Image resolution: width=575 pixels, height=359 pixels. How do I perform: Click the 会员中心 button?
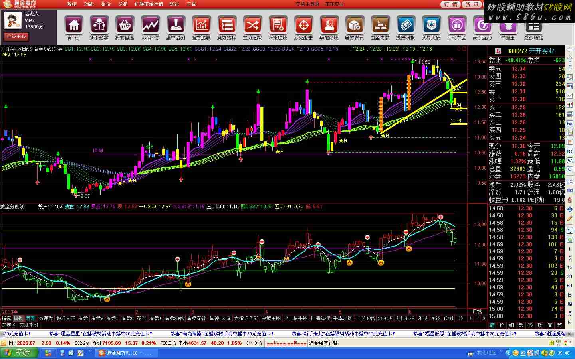tap(16, 36)
